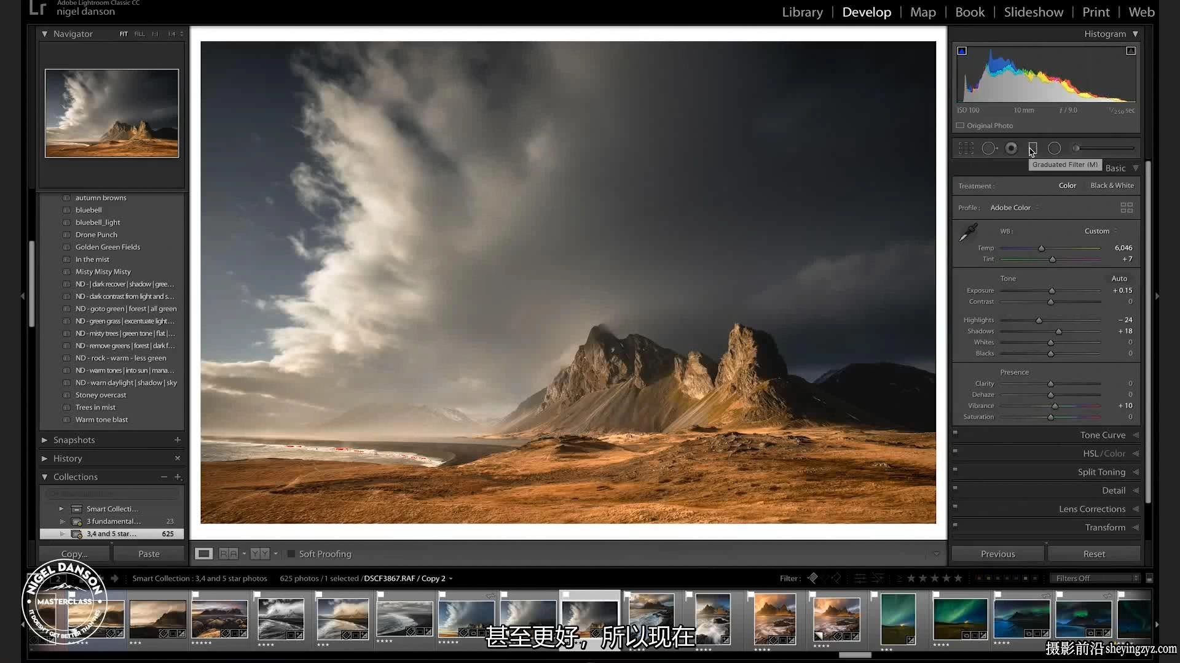The image size is (1180, 663).
Task: Open the Adobe Color profile dropdown
Action: pyautogui.click(x=1015, y=207)
